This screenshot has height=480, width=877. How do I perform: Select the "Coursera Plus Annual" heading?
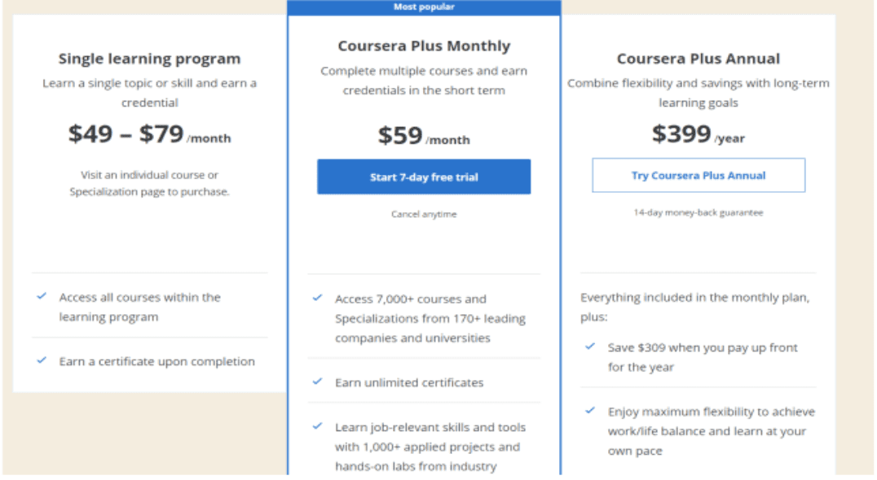click(x=699, y=59)
